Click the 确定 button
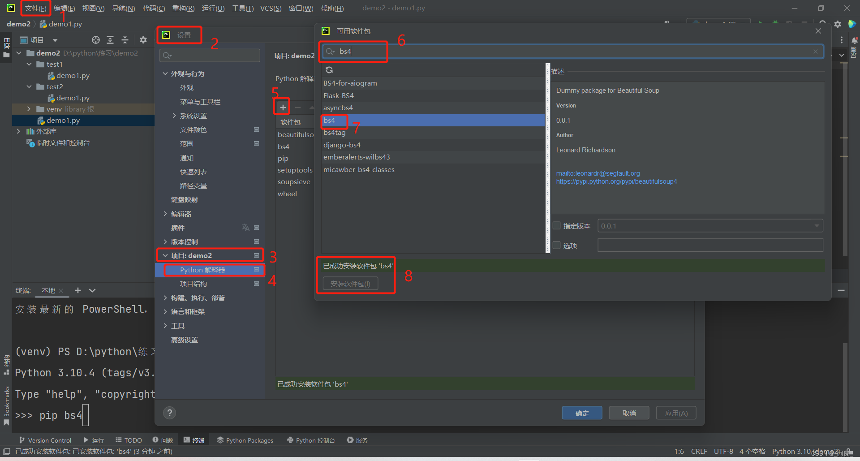Image resolution: width=860 pixels, height=461 pixels. [x=582, y=413]
